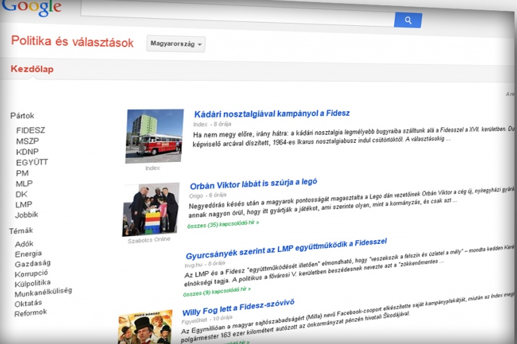Click the red Ikarus bus thumbnail
This screenshot has height=344, width=517.
click(154, 136)
